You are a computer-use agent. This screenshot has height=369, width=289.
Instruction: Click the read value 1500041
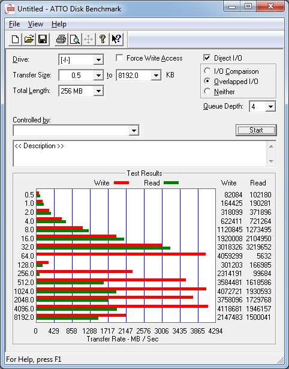coord(258,317)
